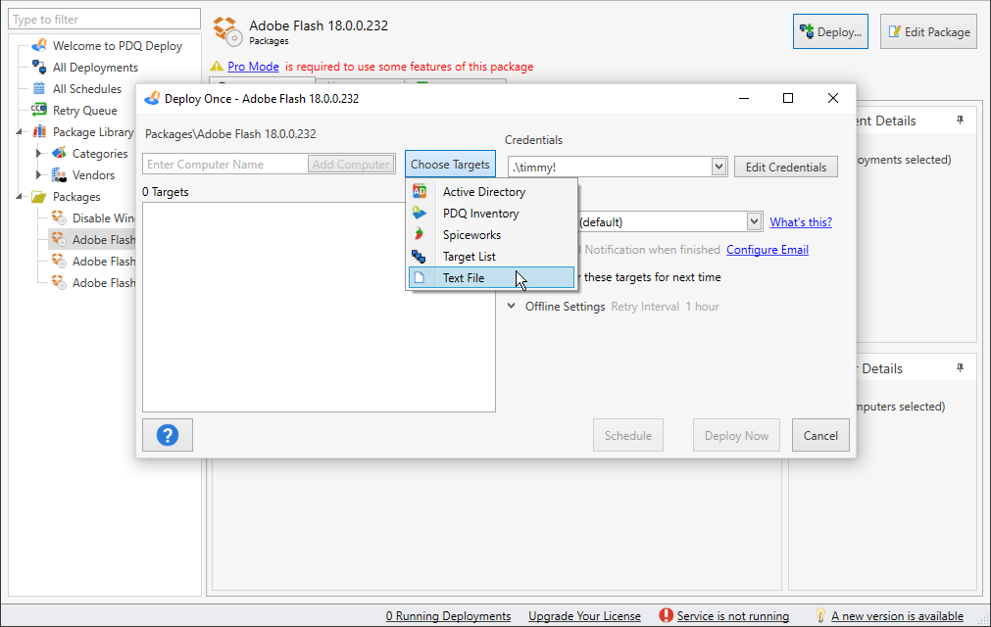Click the Add Computer button
991x627 pixels.
click(351, 165)
